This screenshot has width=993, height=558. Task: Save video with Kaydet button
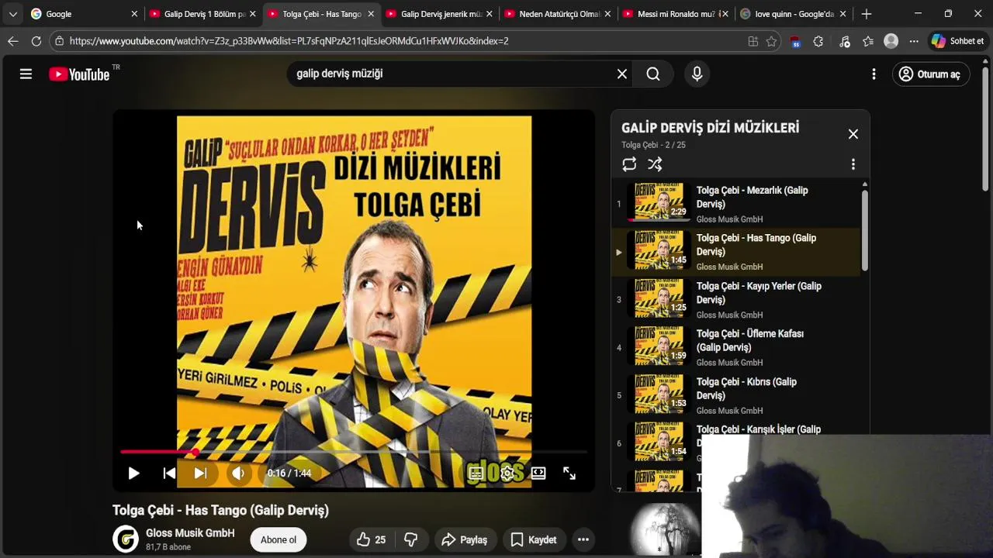534,539
